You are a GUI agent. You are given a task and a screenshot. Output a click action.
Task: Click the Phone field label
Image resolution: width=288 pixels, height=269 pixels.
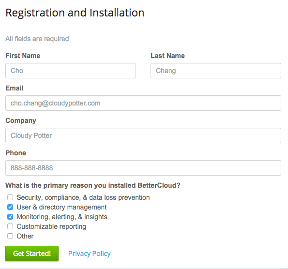pos(15,153)
